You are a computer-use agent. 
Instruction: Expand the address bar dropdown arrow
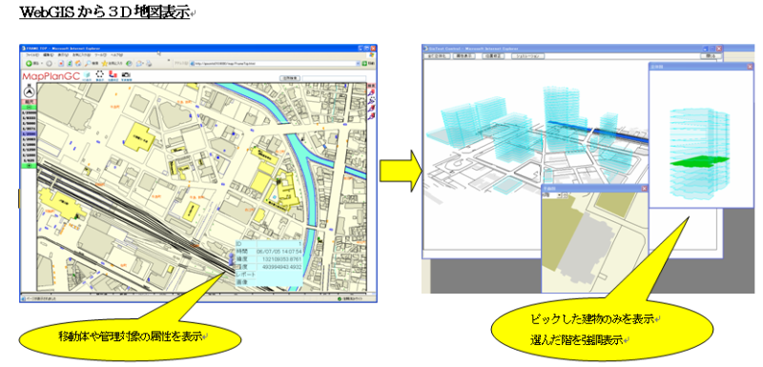click(x=358, y=64)
